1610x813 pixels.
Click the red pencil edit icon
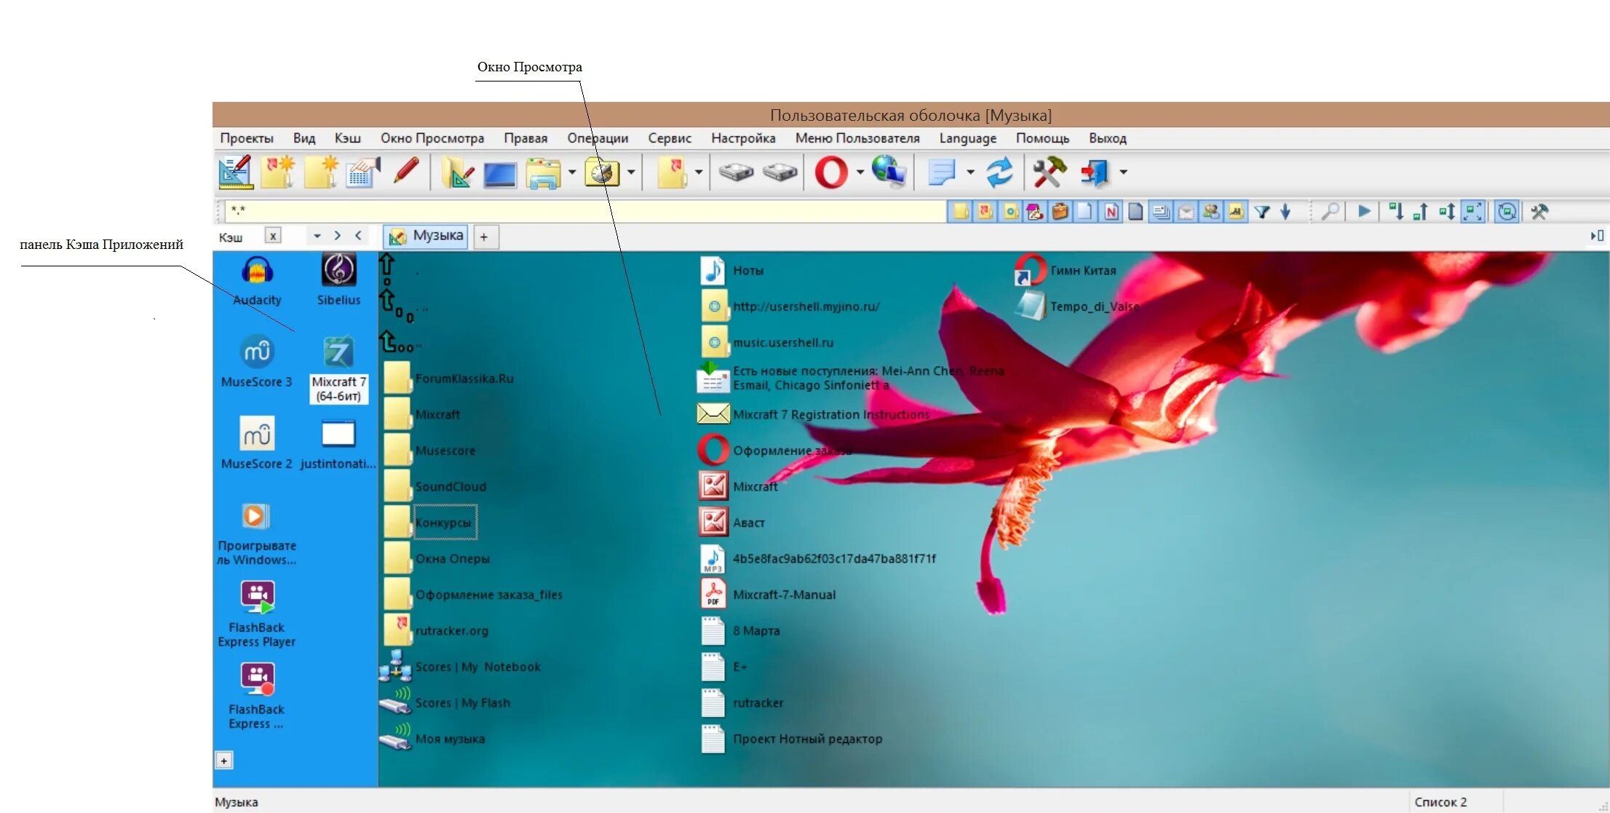406,172
